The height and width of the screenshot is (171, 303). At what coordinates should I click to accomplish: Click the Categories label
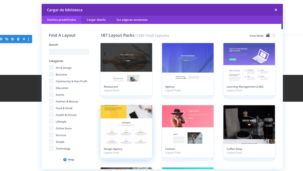click(x=56, y=61)
